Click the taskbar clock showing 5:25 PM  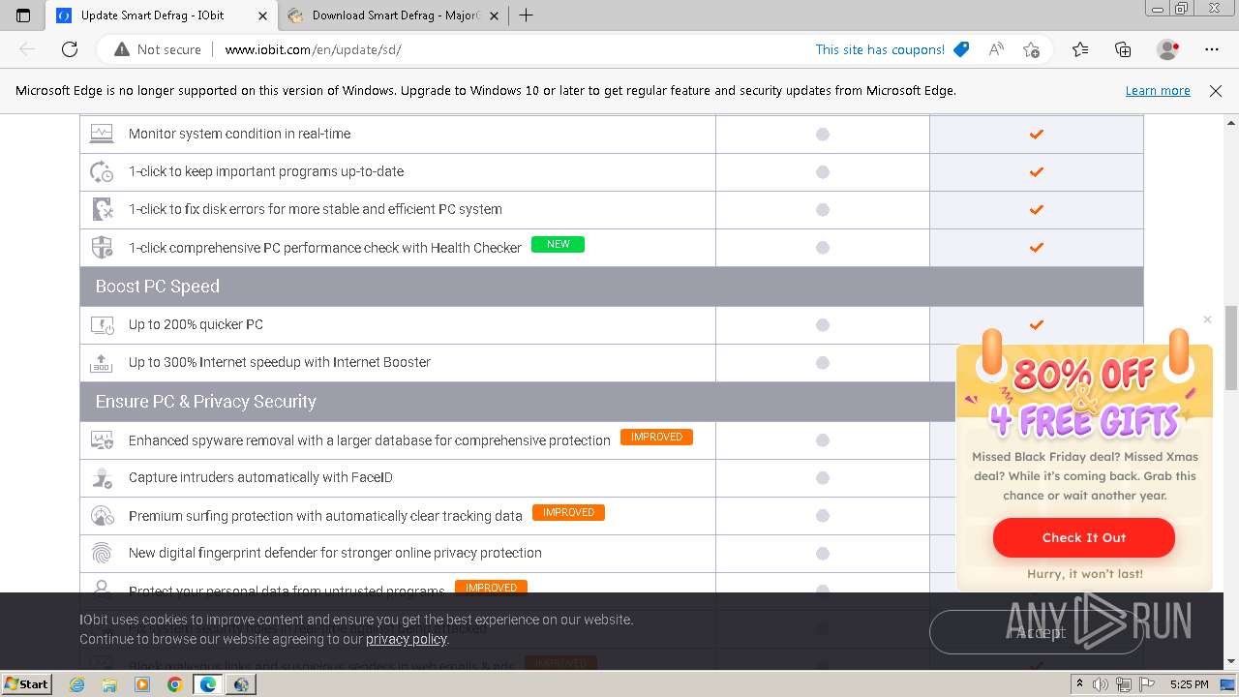point(1189,684)
